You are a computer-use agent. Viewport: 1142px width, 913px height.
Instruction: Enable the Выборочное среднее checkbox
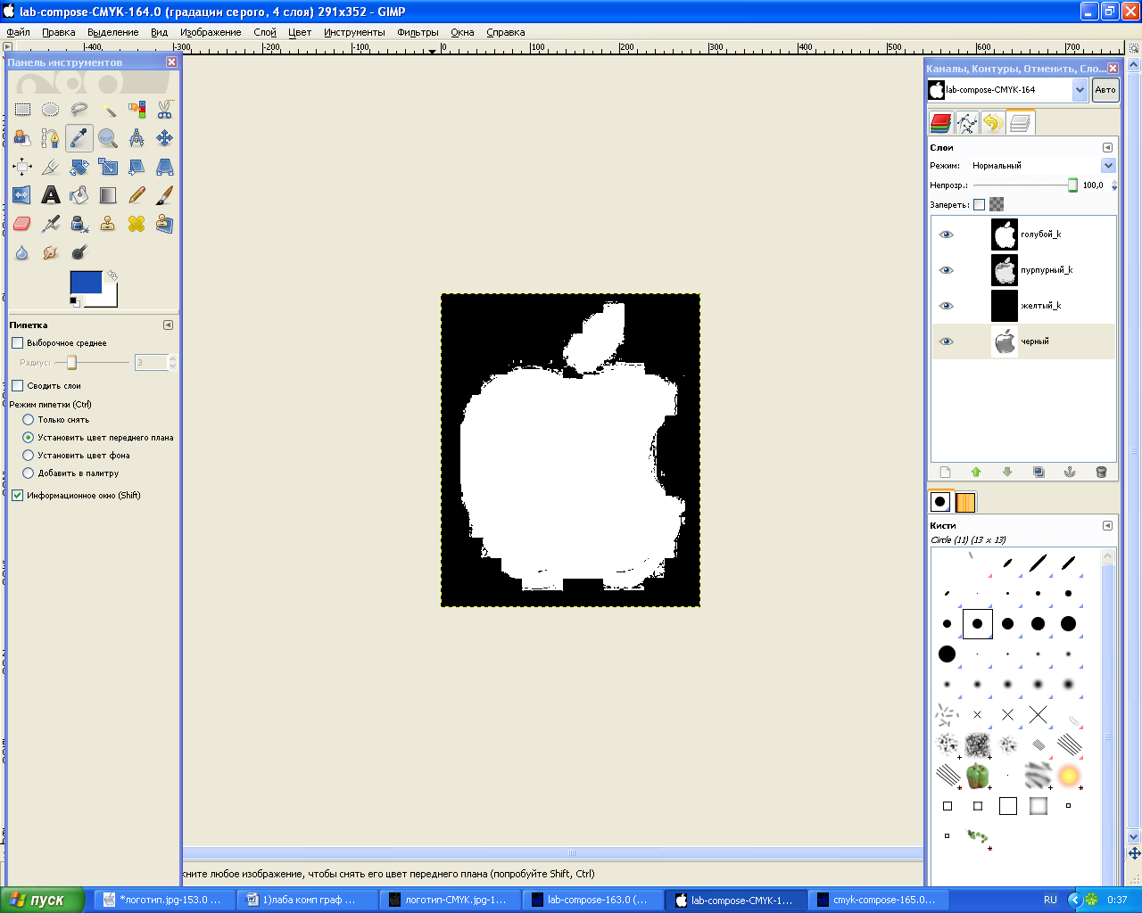pos(17,342)
